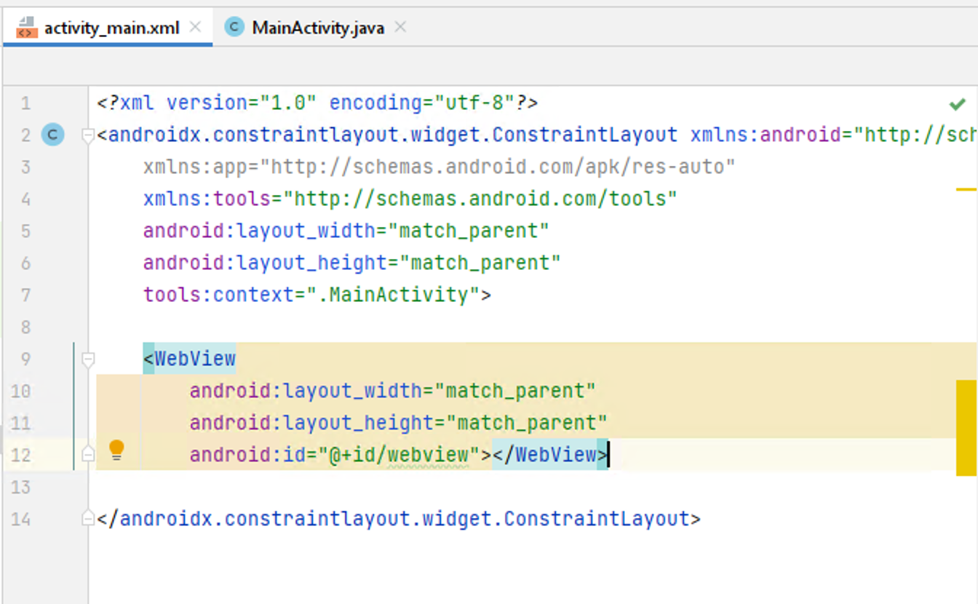
Task: Click the tools schema URL on line 4
Action: click(x=480, y=199)
